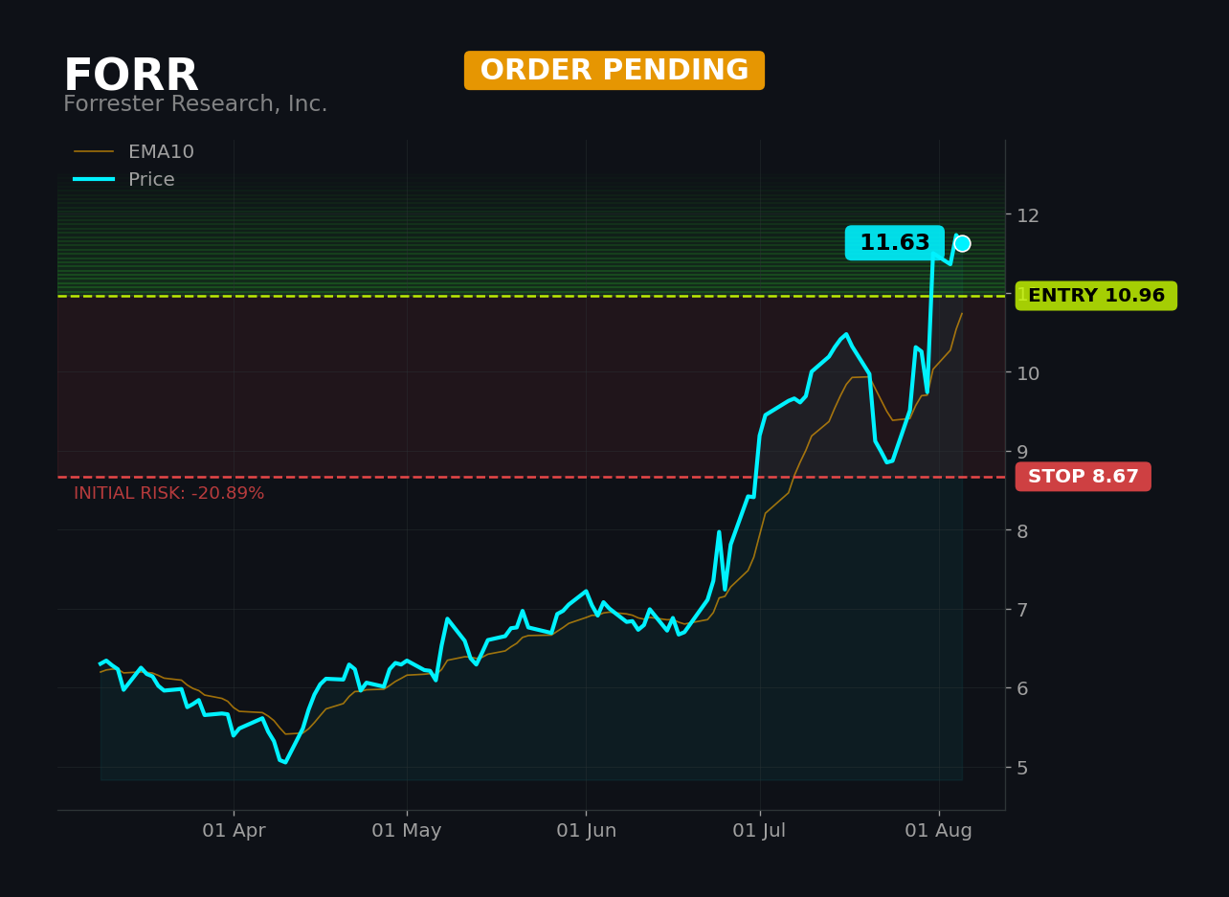Click the INITIAL RISK: -20.89% text
This screenshot has width=1229, height=897.
coord(168,494)
